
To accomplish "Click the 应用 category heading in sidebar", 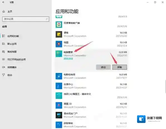I will 4,27.
